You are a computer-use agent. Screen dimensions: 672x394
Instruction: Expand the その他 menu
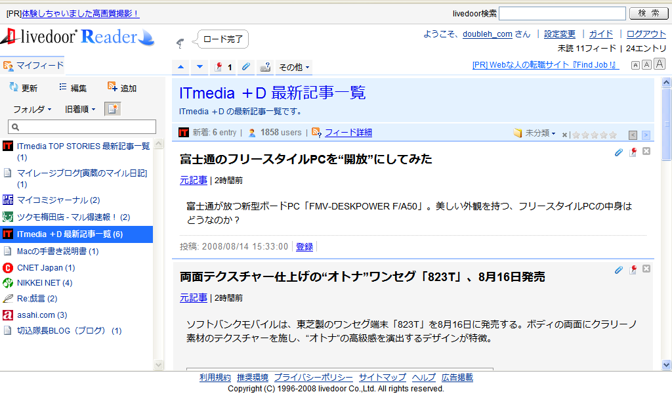pos(294,68)
